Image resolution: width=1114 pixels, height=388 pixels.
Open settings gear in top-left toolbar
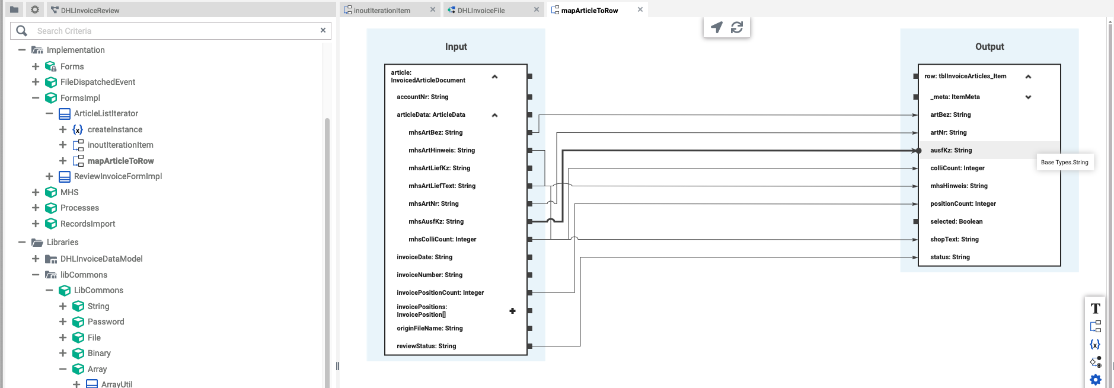(35, 9)
